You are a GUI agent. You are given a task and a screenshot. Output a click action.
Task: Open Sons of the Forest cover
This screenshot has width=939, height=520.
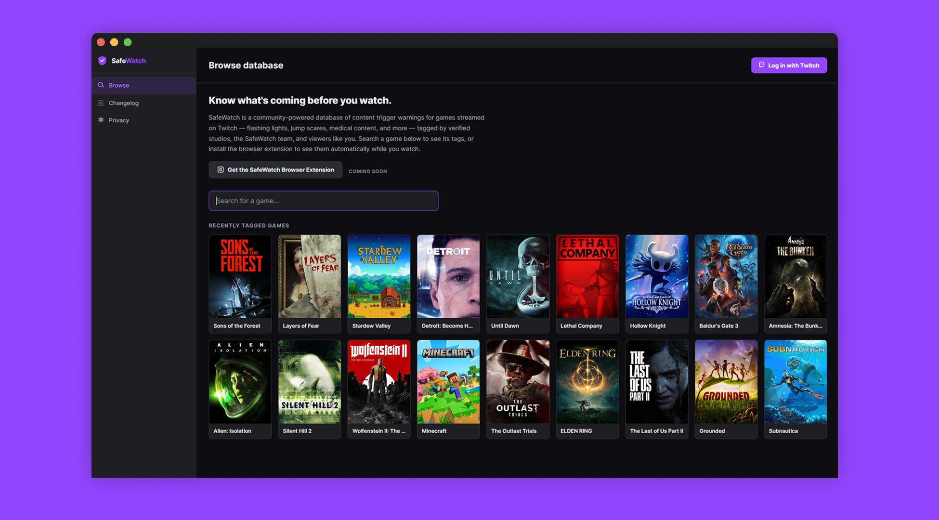point(240,276)
